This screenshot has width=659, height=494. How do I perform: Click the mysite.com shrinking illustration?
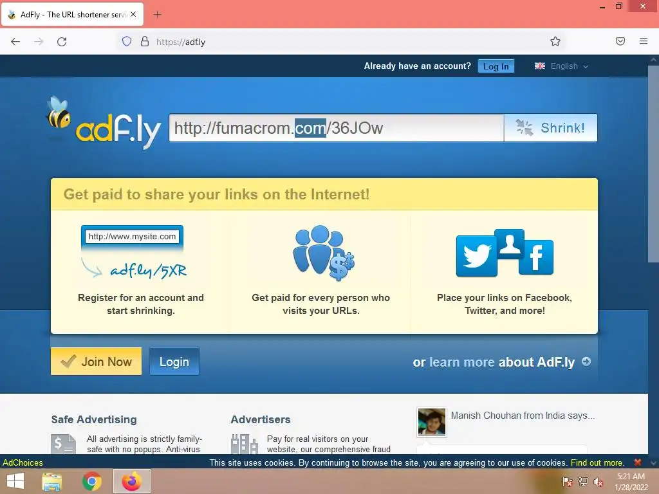(x=133, y=252)
